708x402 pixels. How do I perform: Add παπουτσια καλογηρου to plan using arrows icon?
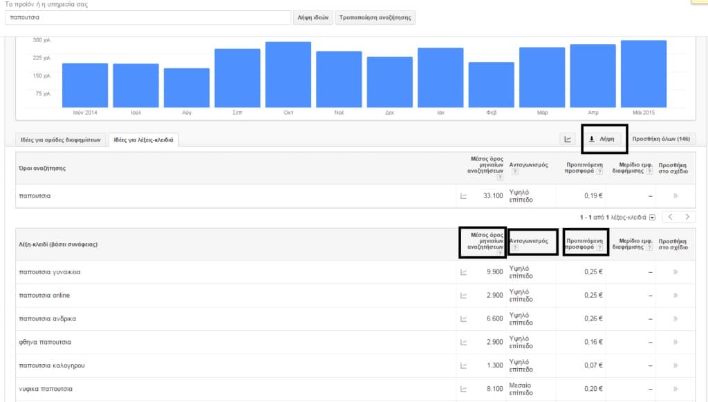click(x=675, y=366)
